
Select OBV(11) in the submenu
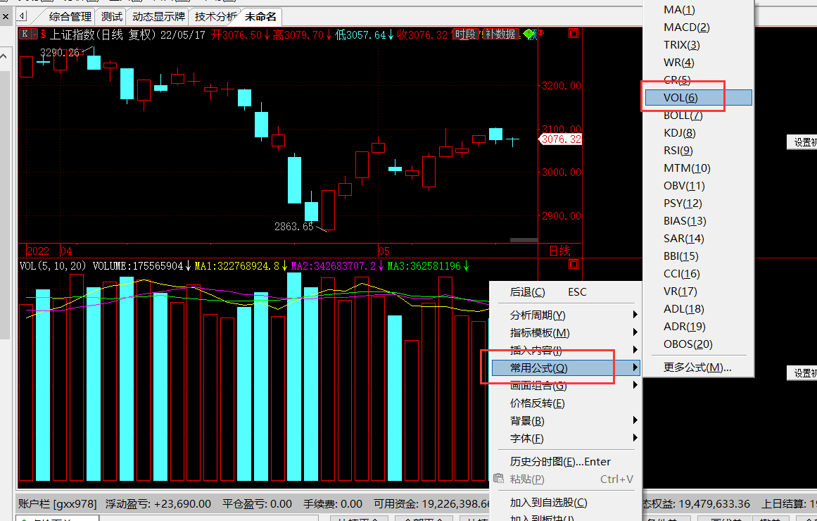[x=698, y=186]
